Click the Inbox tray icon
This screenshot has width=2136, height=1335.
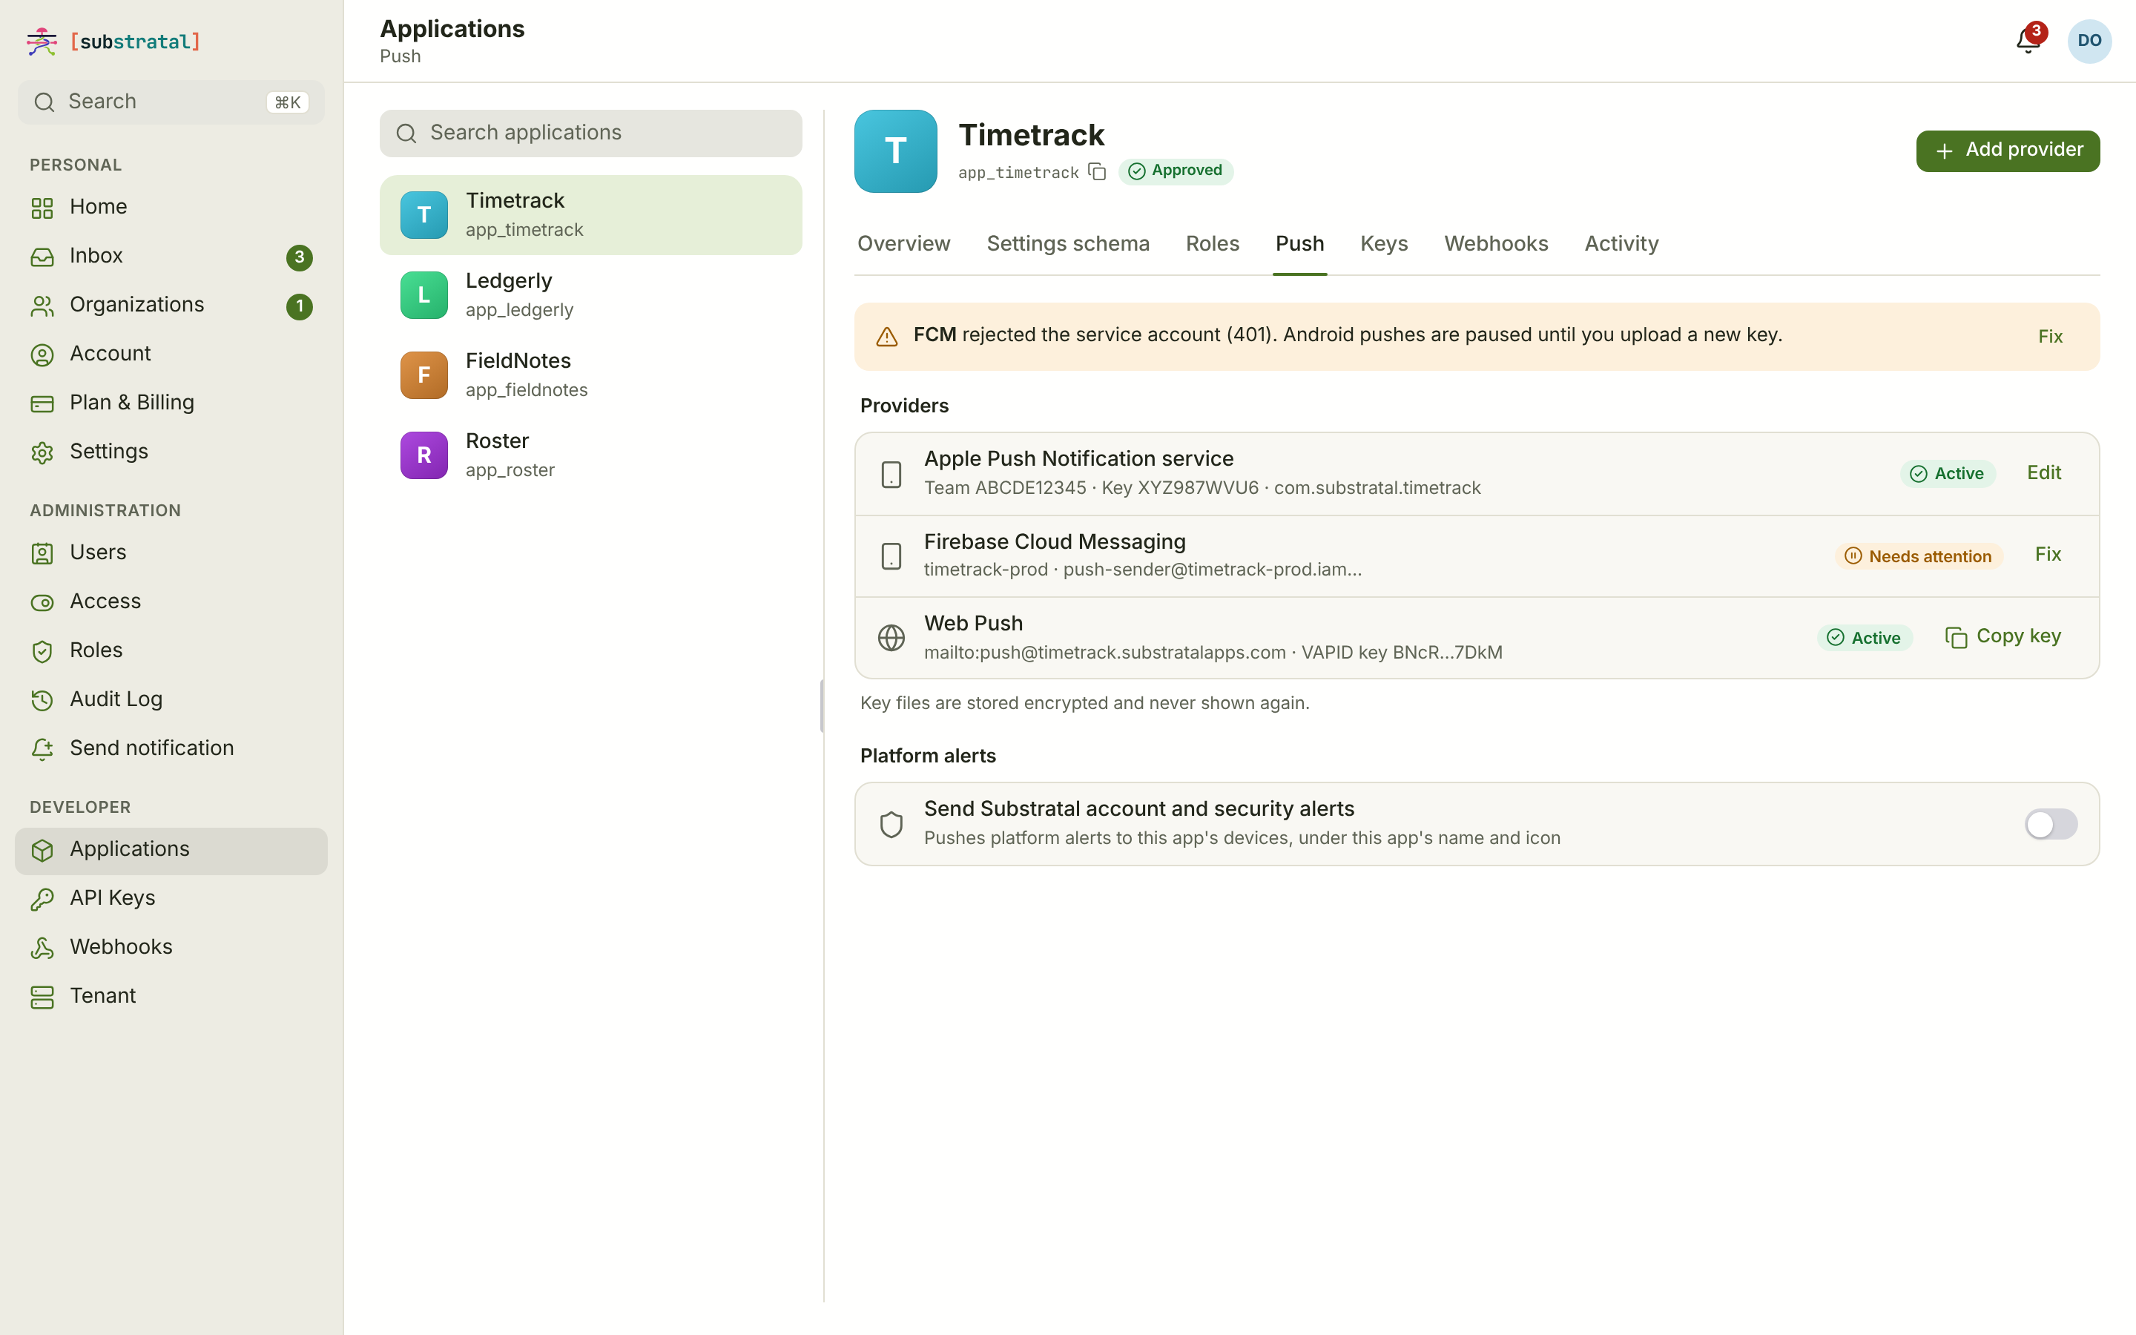click(x=42, y=257)
